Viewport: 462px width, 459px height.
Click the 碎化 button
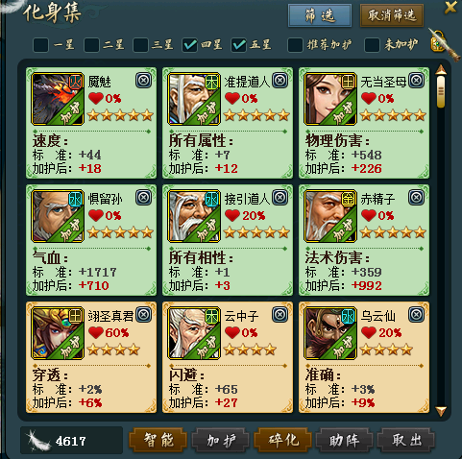click(283, 440)
